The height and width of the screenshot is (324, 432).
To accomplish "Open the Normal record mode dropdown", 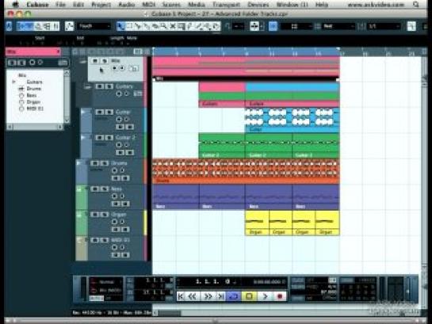I will 106,282.
